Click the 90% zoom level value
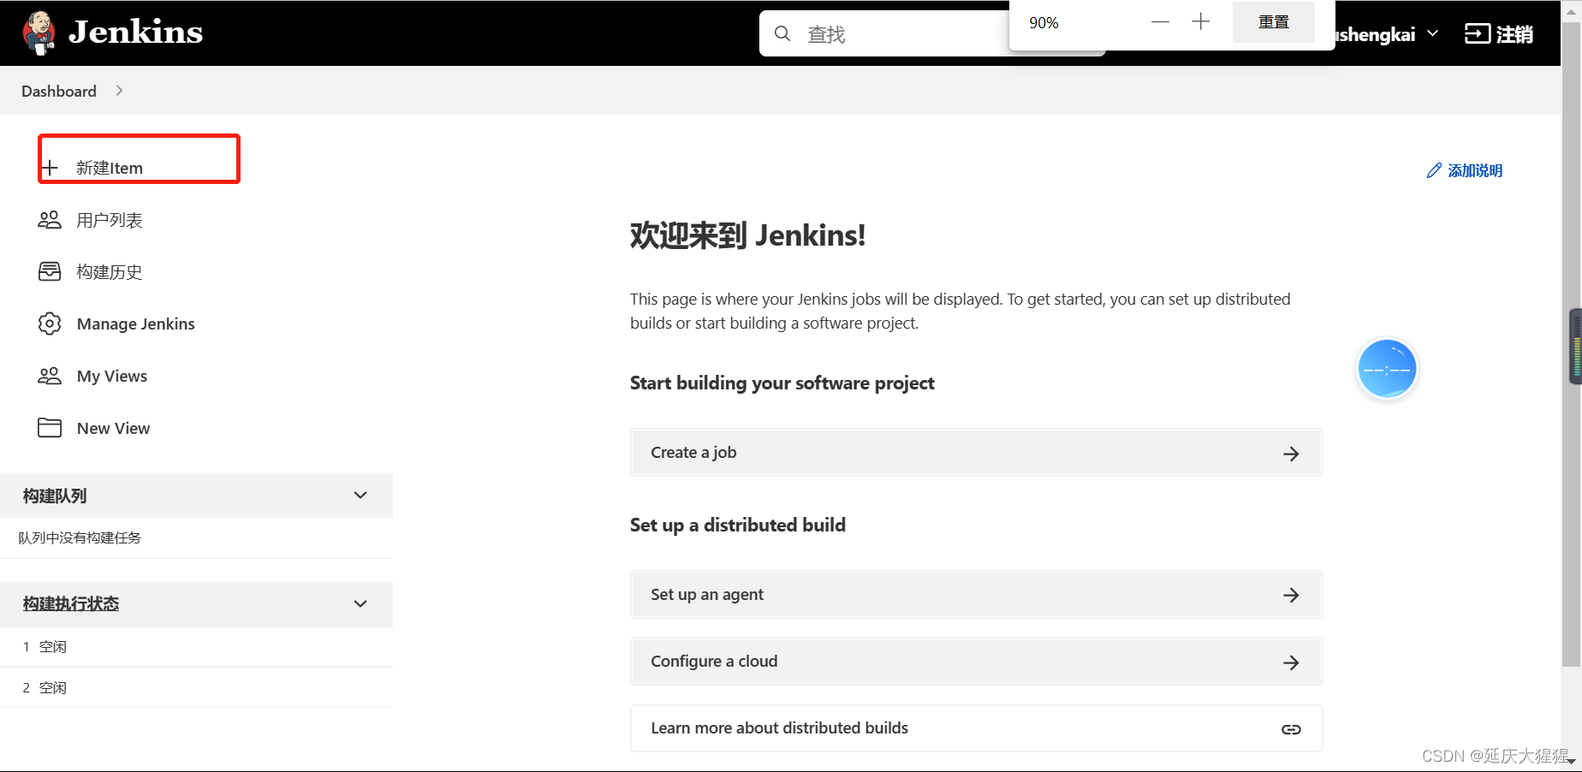The height and width of the screenshot is (772, 1582). coord(1044,23)
